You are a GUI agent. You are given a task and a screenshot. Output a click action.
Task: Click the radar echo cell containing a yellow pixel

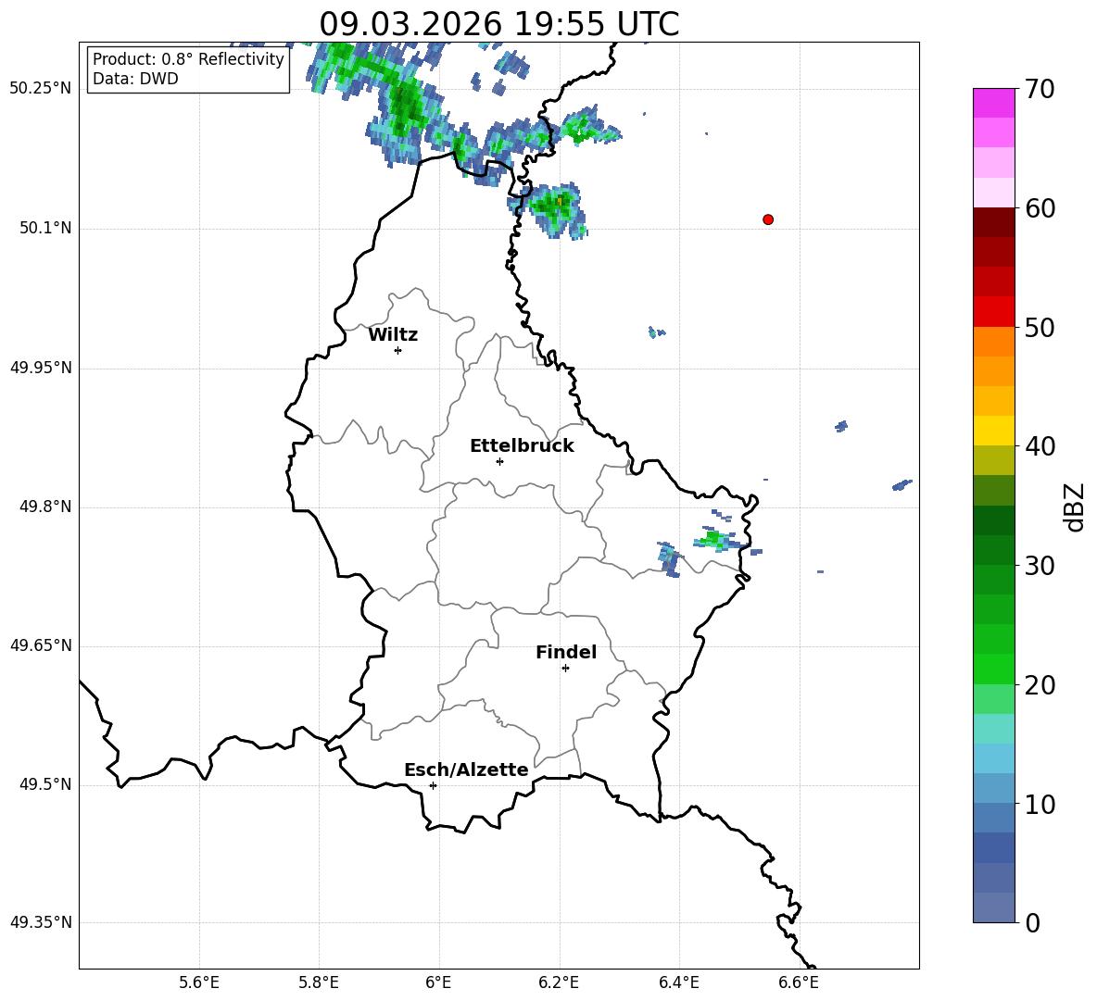click(557, 209)
